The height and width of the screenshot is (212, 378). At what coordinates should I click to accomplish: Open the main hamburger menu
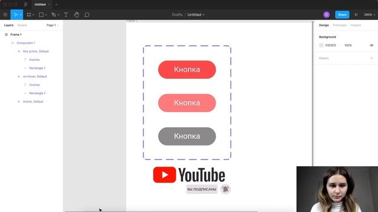(x=5, y=15)
